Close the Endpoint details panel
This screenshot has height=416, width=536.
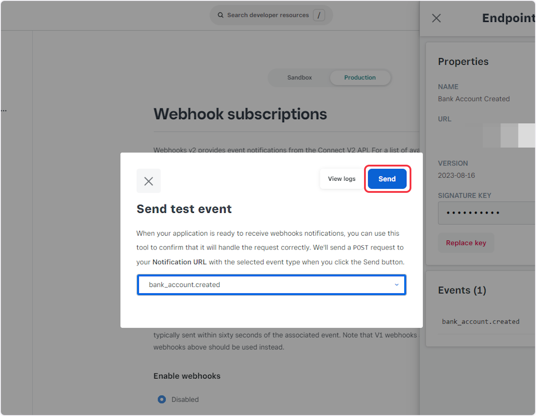point(436,18)
